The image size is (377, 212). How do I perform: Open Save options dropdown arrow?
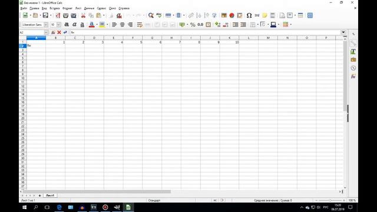(51, 16)
